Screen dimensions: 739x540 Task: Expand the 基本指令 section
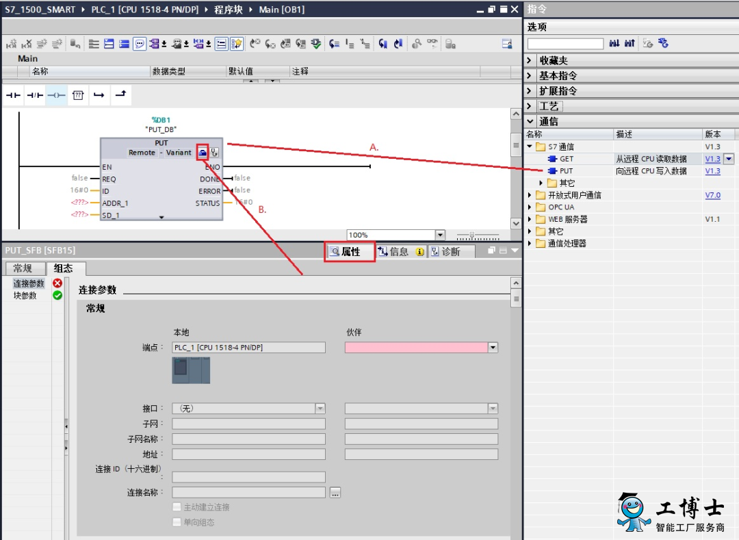529,75
